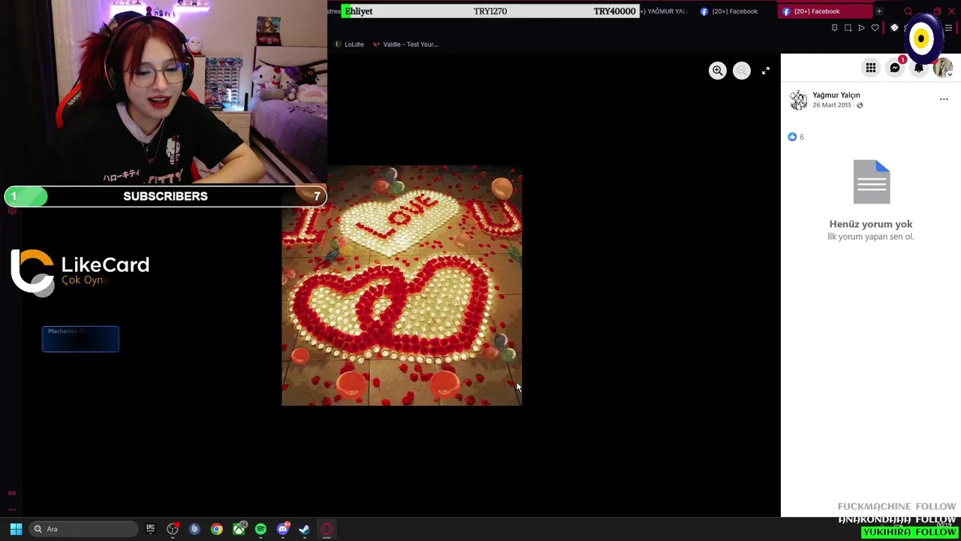The image size is (961, 541).
Task: Open Spotify from taskbar
Action: [261, 529]
